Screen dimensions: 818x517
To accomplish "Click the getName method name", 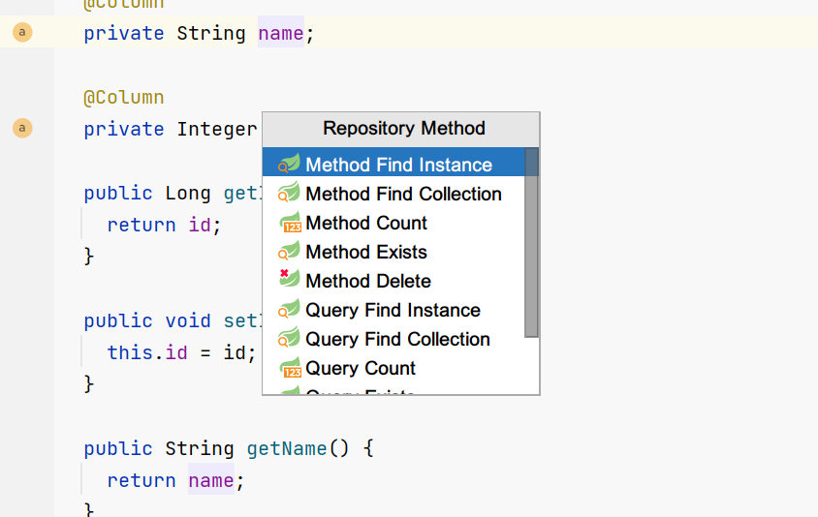I will [x=287, y=448].
